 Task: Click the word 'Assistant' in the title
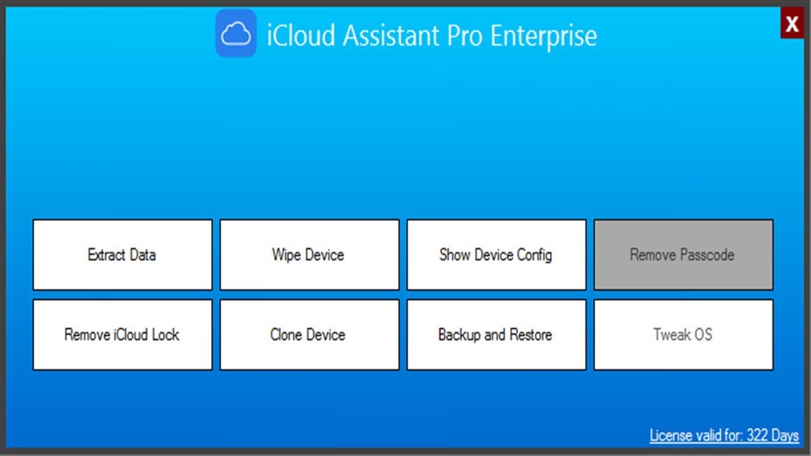pos(392,35)
